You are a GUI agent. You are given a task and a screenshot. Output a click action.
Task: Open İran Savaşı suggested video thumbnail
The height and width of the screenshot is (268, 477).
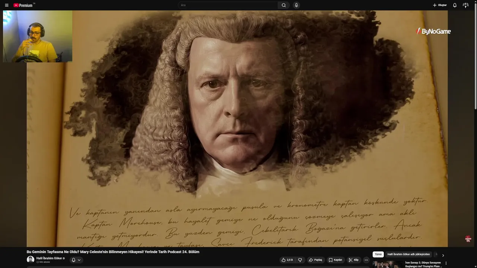point(388,264)
